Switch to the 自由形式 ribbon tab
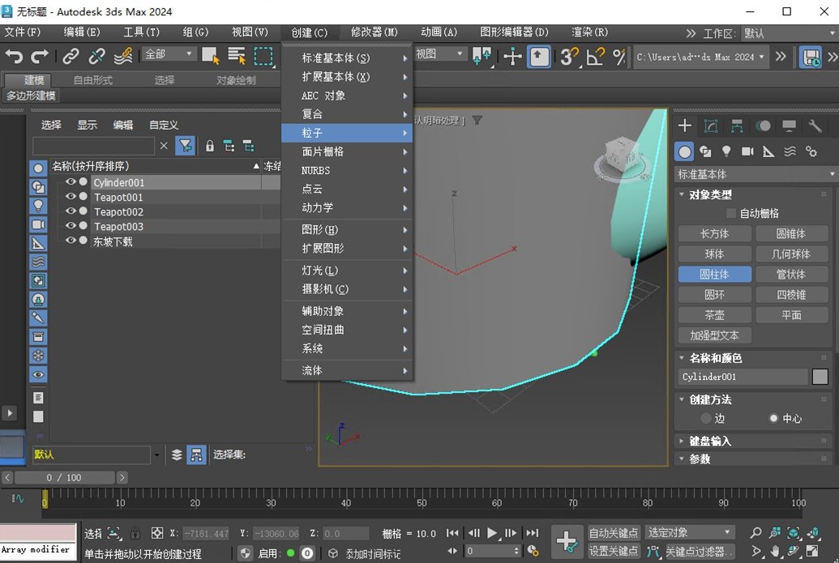Screen dimensions: 839x563 (x=92, y=80)
